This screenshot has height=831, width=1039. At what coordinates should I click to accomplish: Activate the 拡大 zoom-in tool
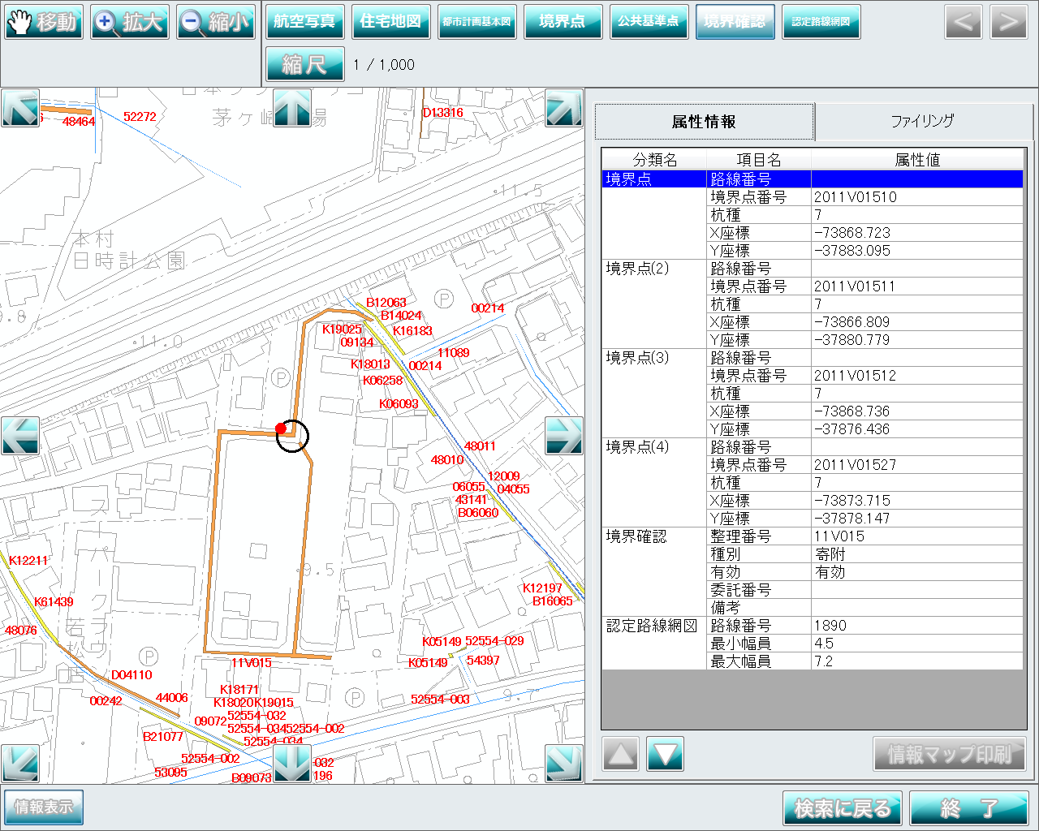[130, 22]
